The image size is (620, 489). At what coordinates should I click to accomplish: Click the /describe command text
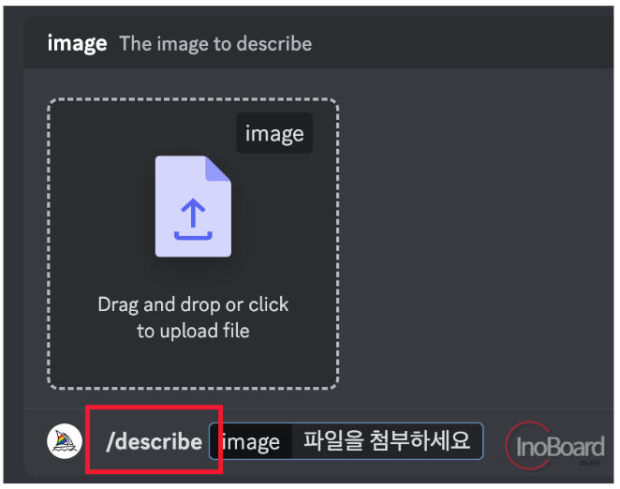[154, 440]
